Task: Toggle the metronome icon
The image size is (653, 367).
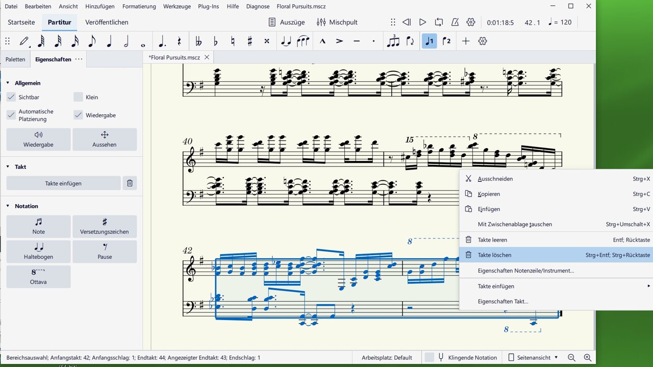Action: (x=455, y=22)
